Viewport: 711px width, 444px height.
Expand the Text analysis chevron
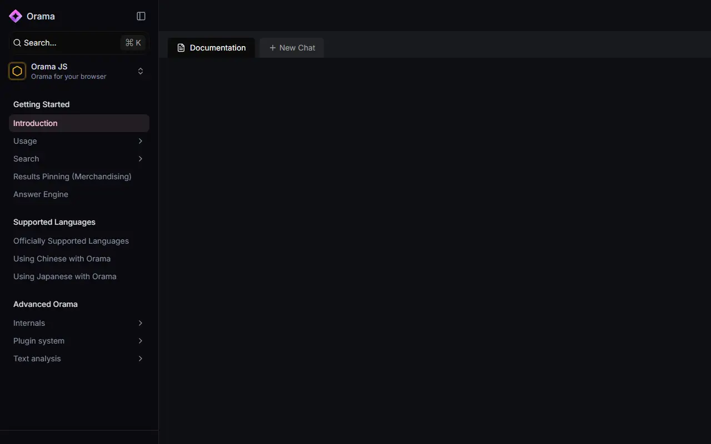[141, 359]
